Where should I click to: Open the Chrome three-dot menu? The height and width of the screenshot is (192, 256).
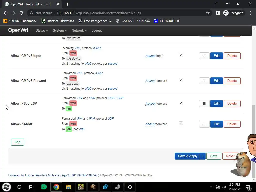(x=250, y=13)
